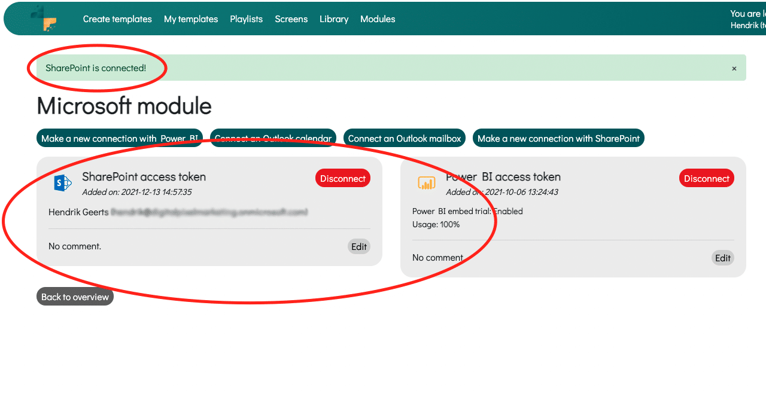Click 'No comment.' in SharePoint card

coord(75,246)
